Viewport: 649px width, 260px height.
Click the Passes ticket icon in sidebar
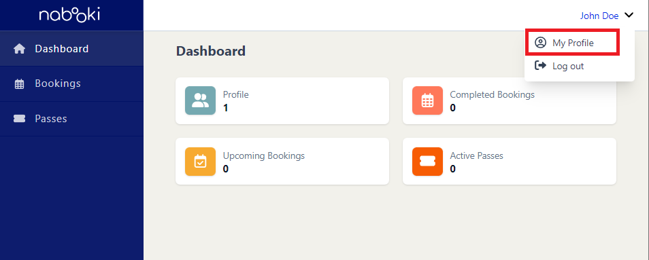point(20,119)
